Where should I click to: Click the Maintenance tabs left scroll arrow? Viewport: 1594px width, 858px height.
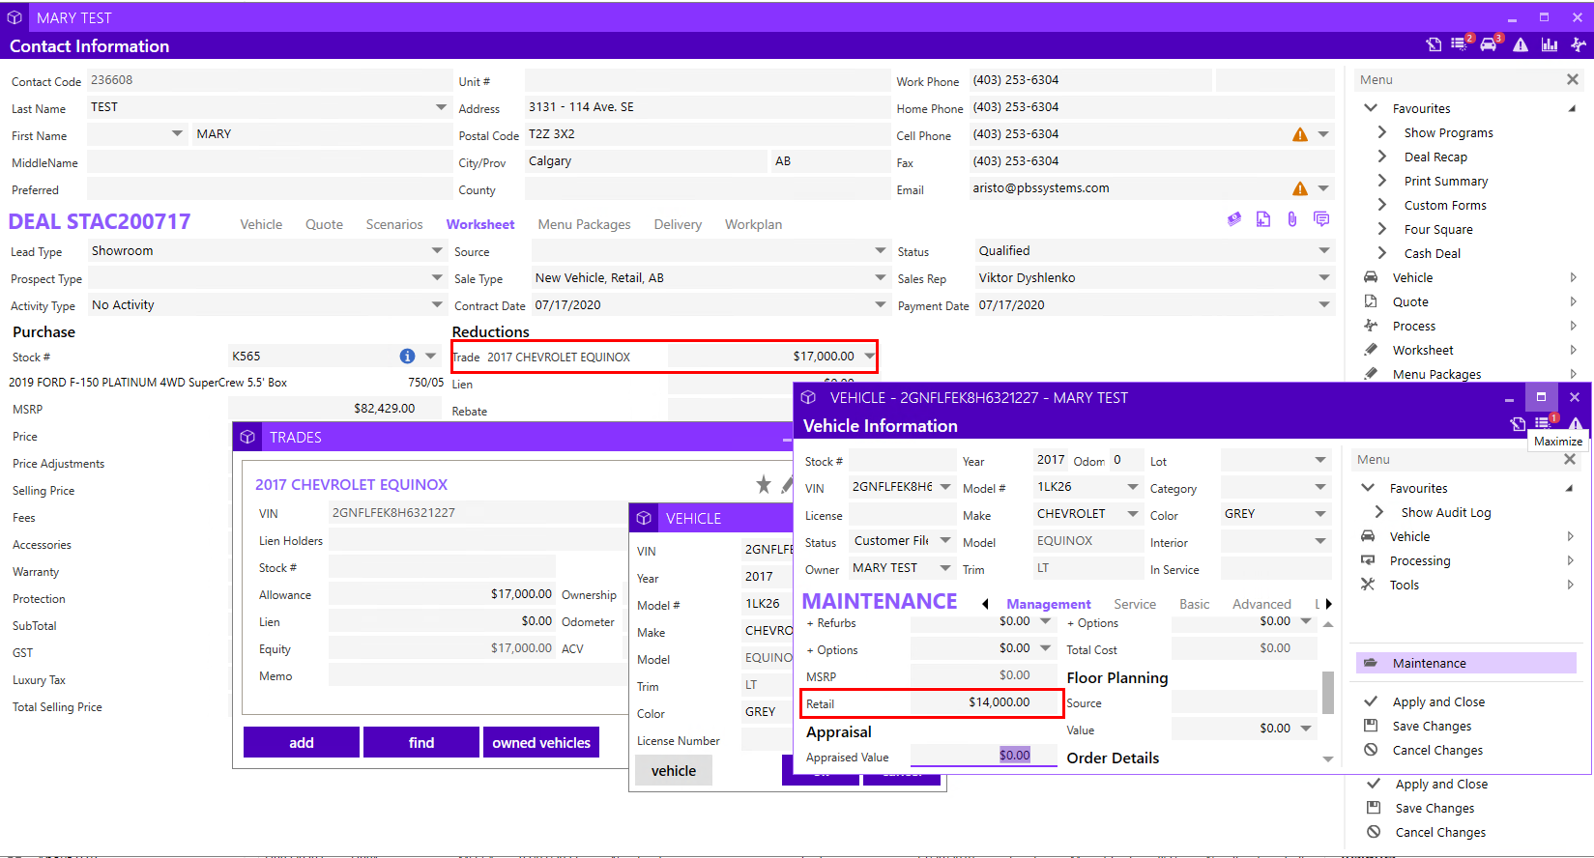pyautogui.click(x=985, y=604)
